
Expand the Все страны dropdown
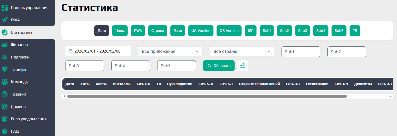pos(242,52)
